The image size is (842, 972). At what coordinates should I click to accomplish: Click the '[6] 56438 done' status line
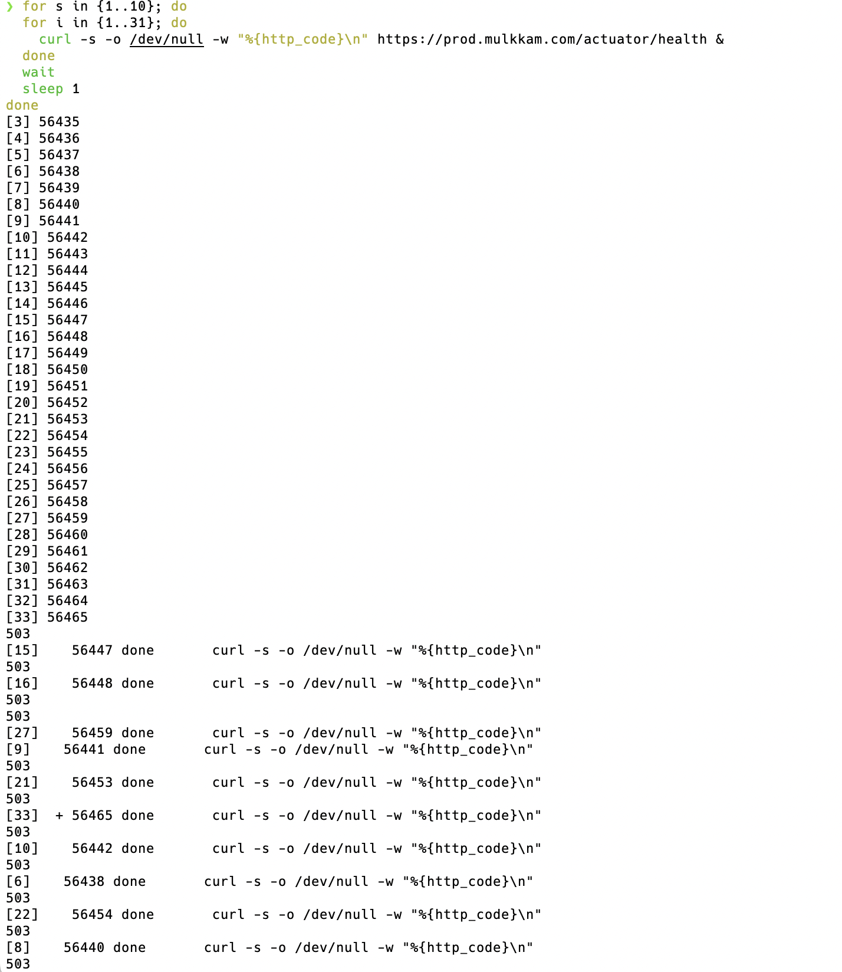[x=269, y=881]
